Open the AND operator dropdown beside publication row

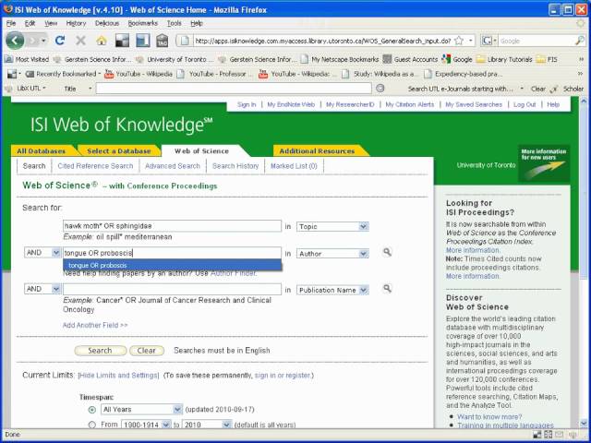pos(42,289)
